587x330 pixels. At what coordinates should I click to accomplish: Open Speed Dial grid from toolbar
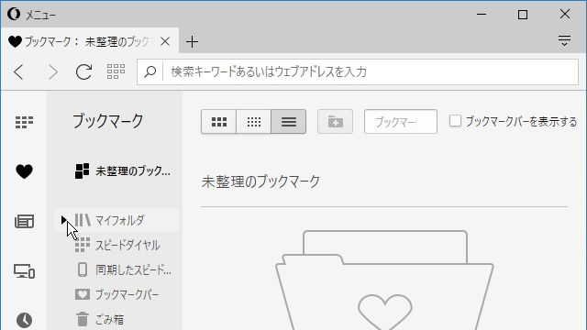click(x=116, y=71)
